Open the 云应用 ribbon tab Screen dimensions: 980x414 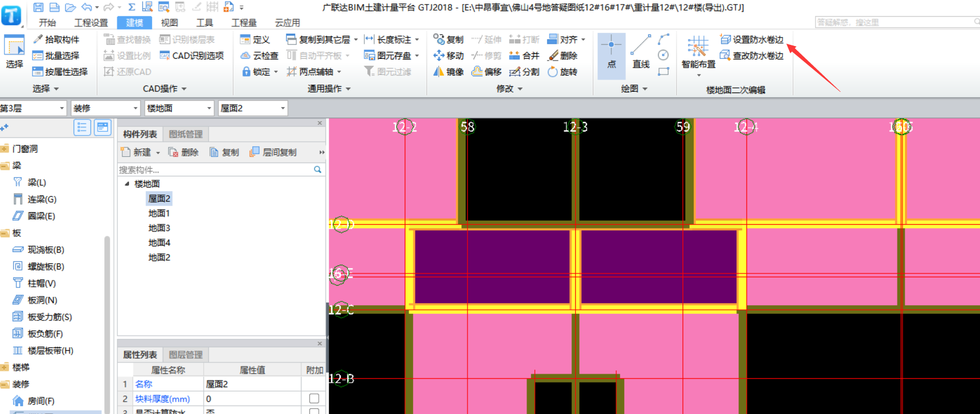tap(287, 22)
